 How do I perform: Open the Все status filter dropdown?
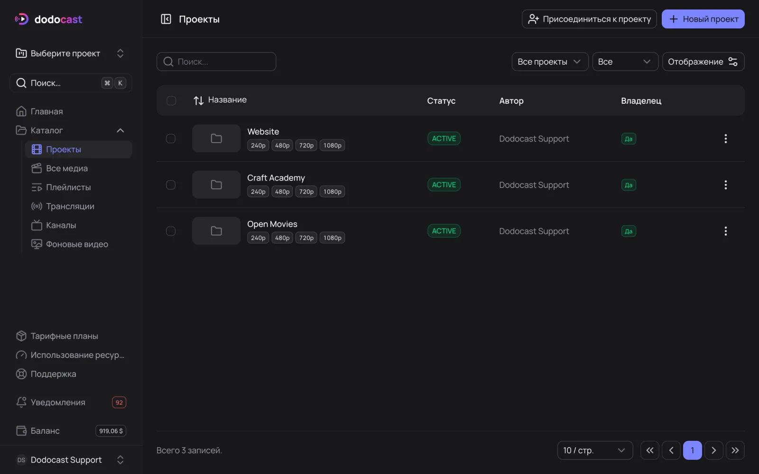(625, 62)
